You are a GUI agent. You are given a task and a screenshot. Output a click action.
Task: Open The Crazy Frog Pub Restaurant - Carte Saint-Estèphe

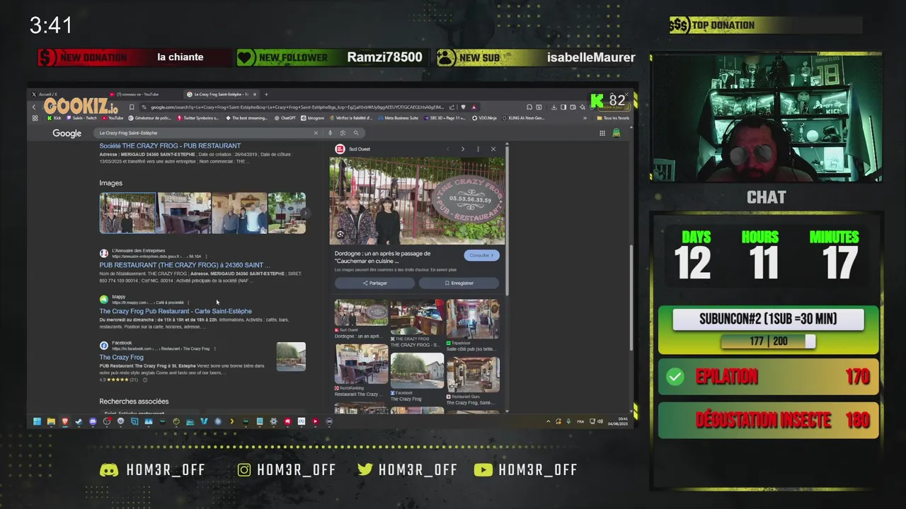pos(176,311)
